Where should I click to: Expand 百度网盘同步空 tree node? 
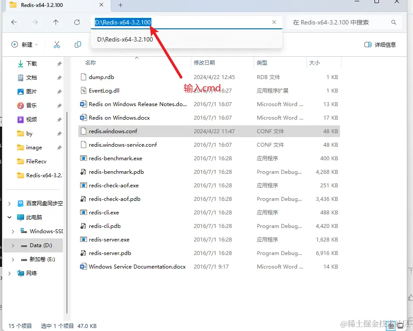coord(10,203)
